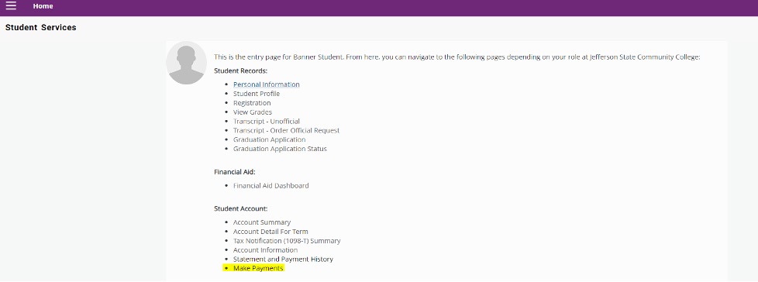Click the Student Services page heading

(40, 28)
